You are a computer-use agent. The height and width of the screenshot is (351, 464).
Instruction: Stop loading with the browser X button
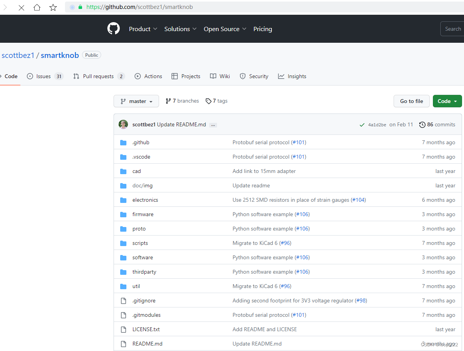coord(21,7)
